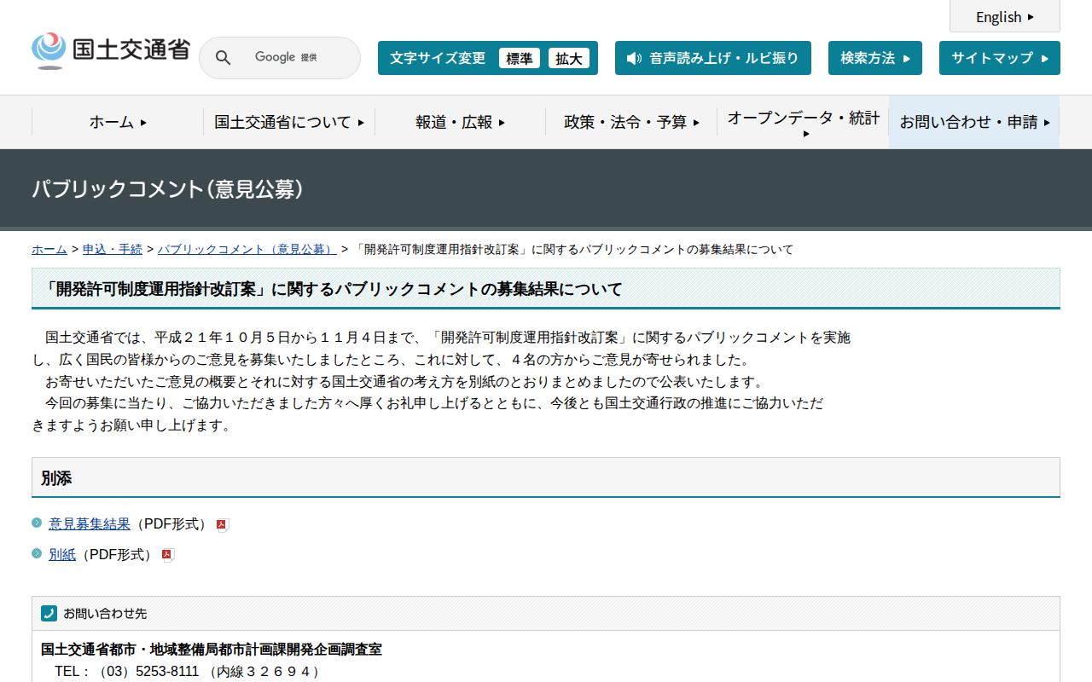Click the speaker icon for 音声読み上げ
The height and width of the screenshot is (682, 1092).
point(634,58)
